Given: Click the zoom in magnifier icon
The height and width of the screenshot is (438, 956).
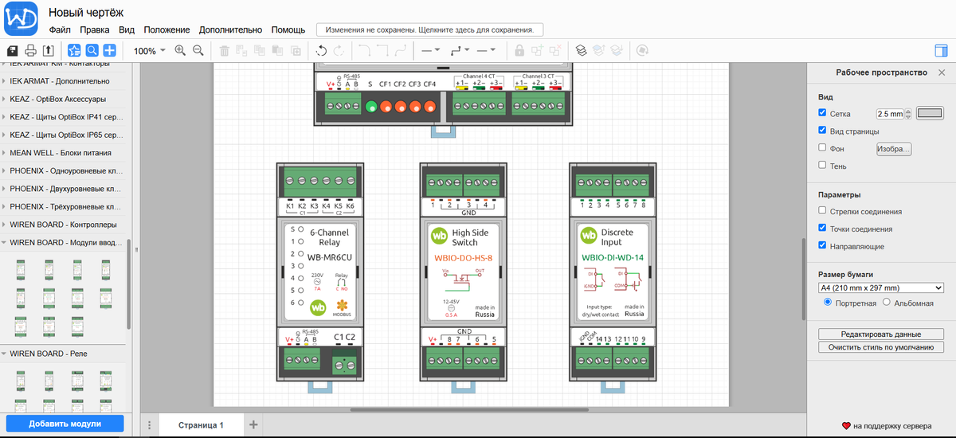Looking at the screenshot, I should pyautogui.click(x=180, y=50).
